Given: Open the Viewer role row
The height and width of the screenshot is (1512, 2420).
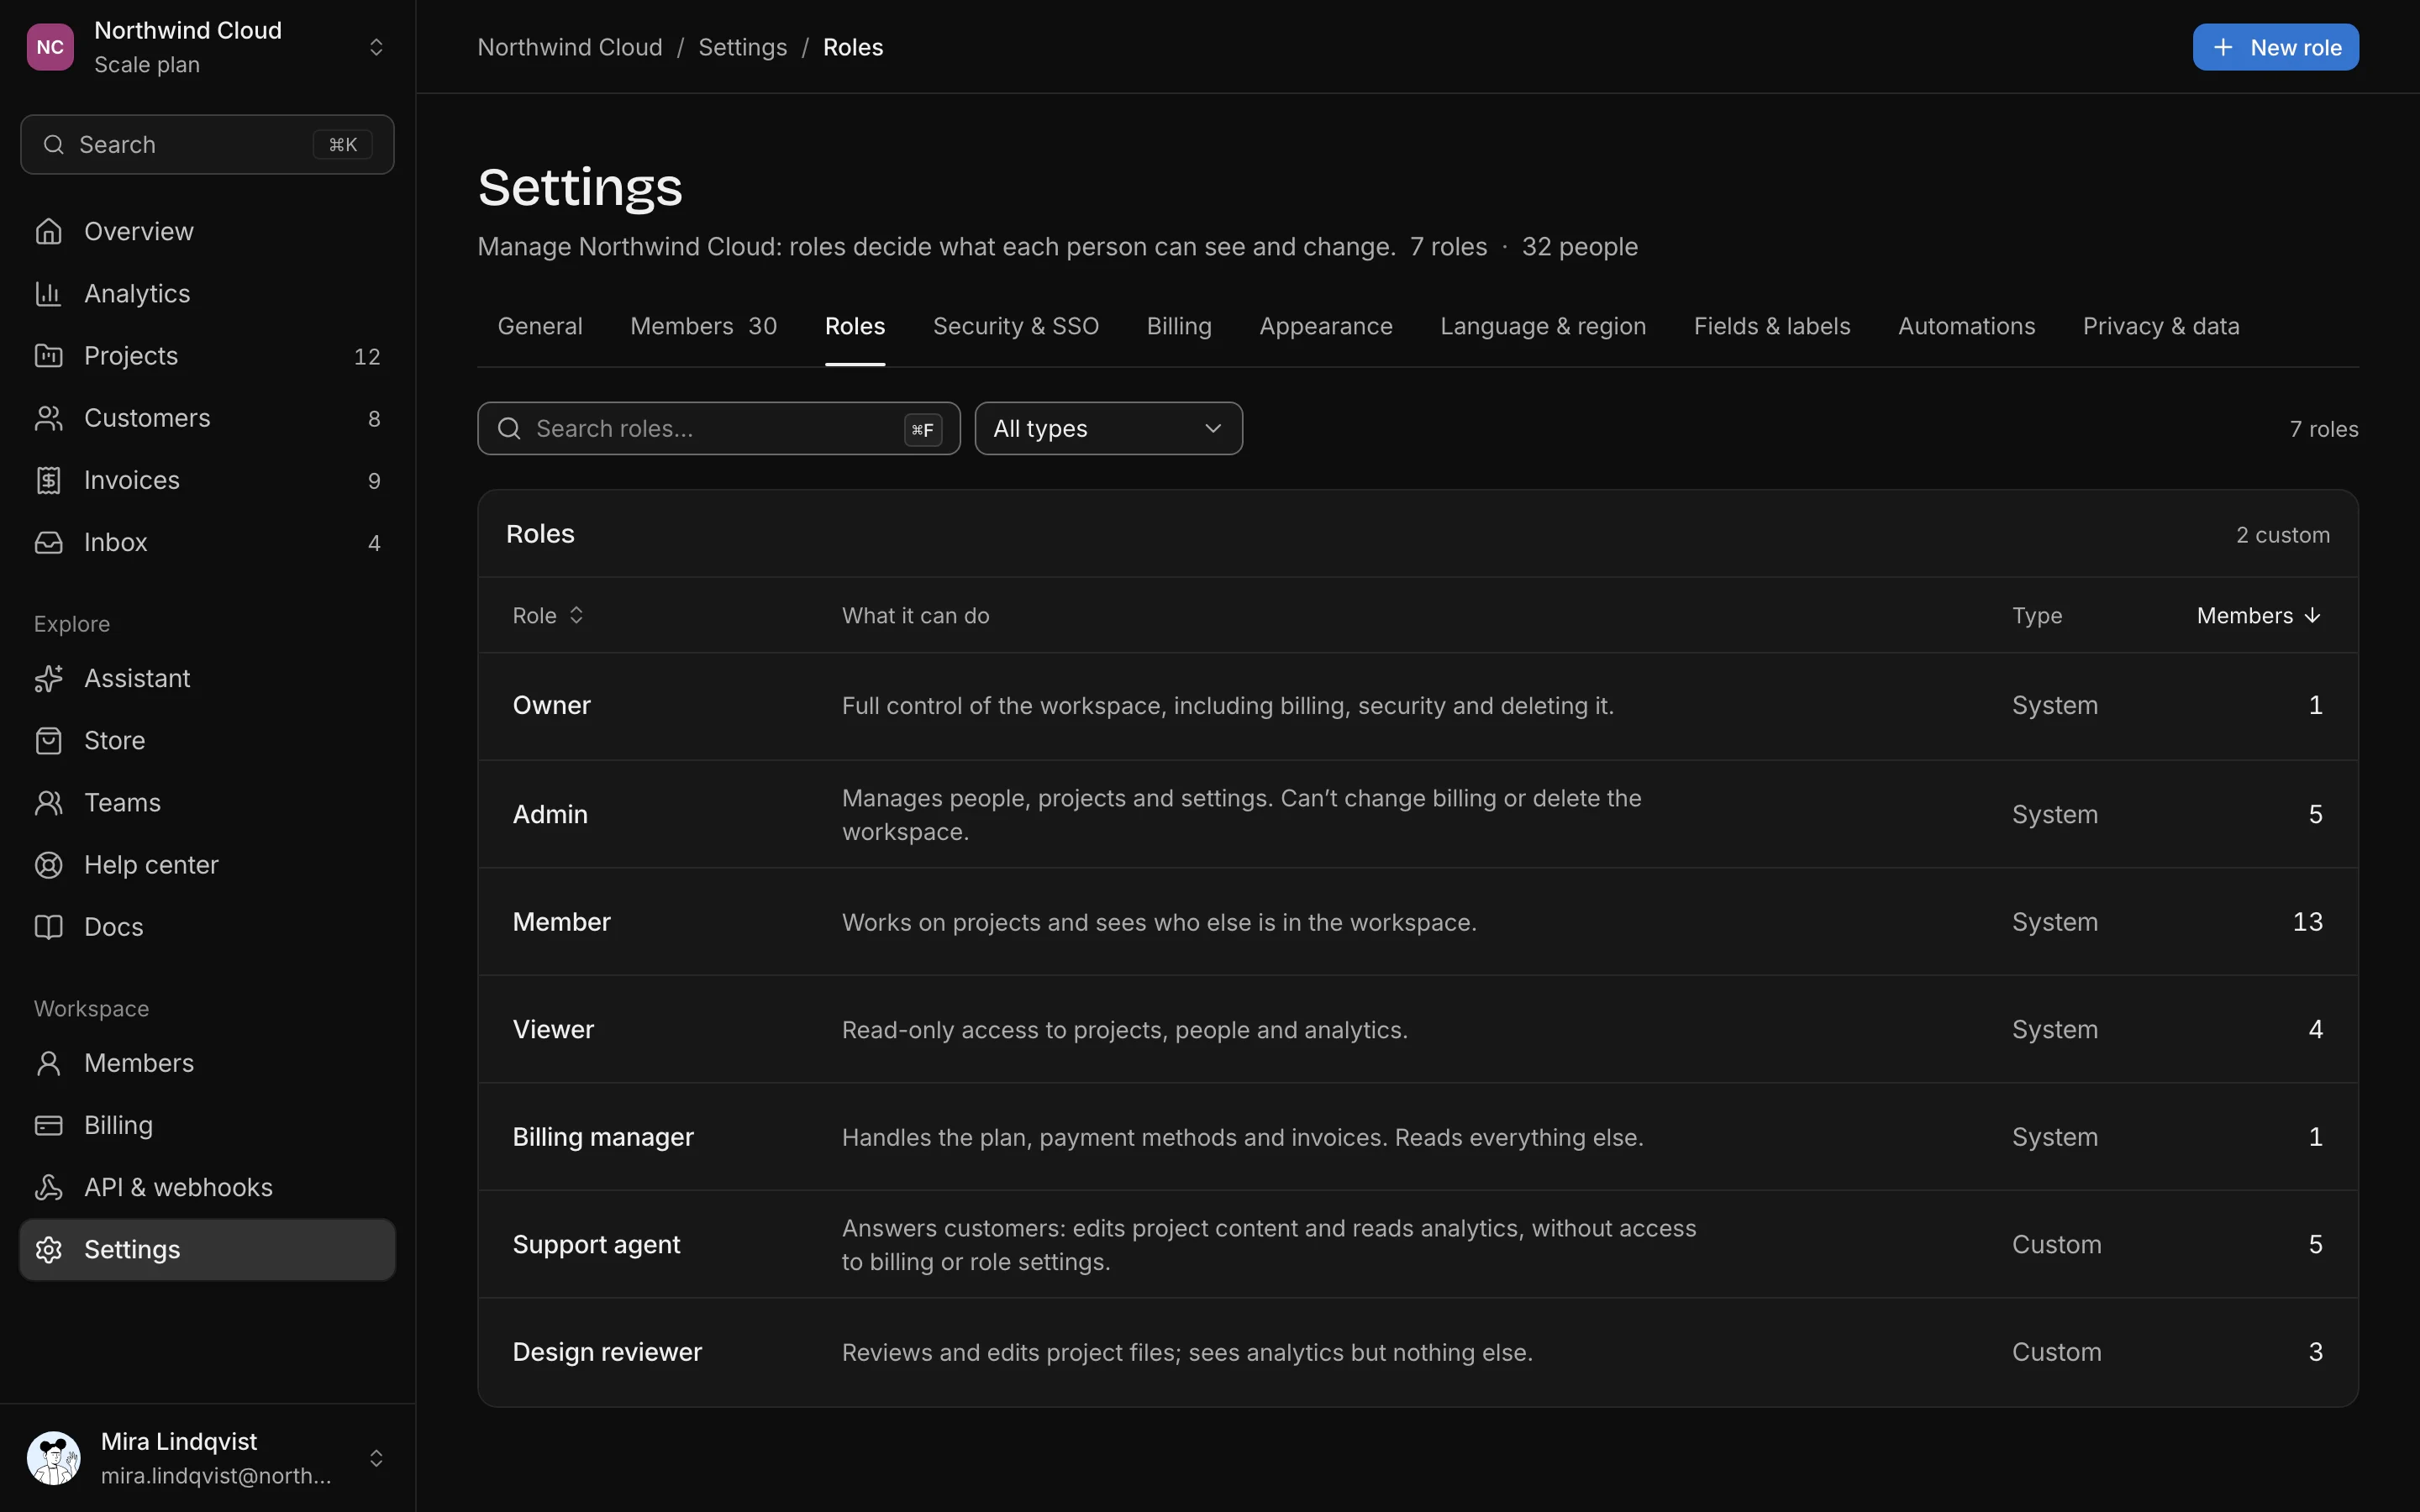Looking at the screenshot, I should tap(1418, 1029).
